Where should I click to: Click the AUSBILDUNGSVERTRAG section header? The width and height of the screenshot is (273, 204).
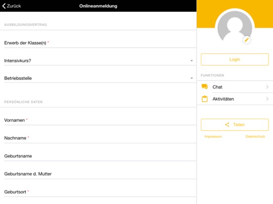tap(25, 25)
